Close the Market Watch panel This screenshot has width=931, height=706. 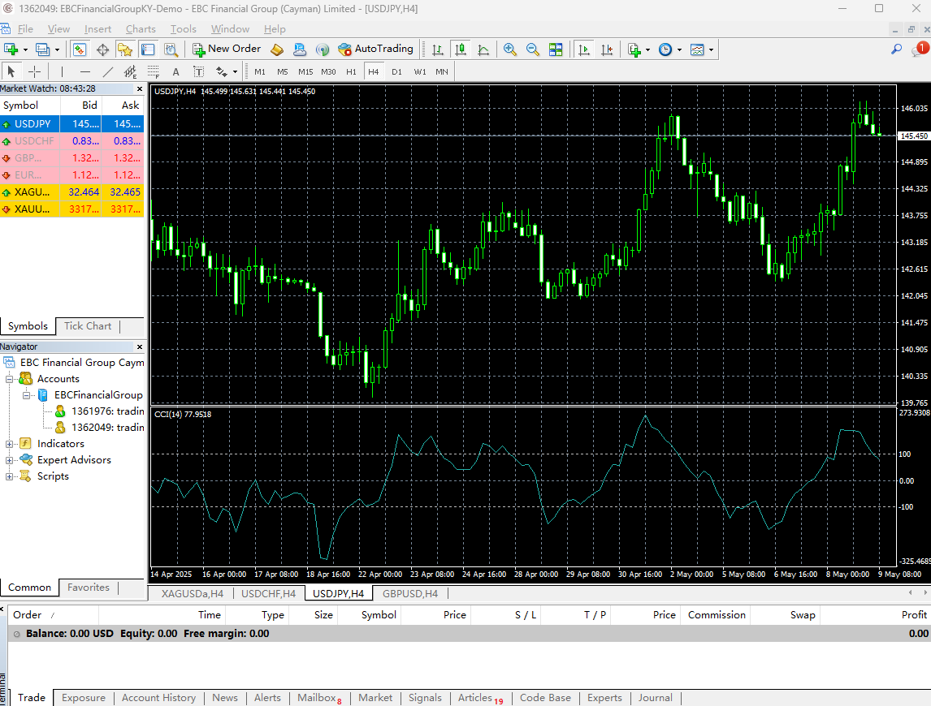(x=140, y=89)
